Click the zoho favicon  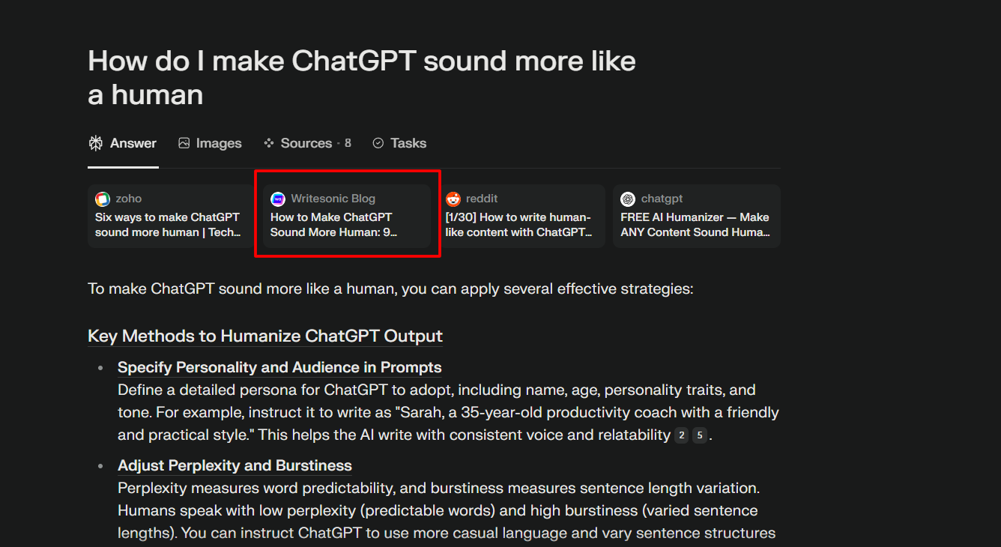(103, 199)
